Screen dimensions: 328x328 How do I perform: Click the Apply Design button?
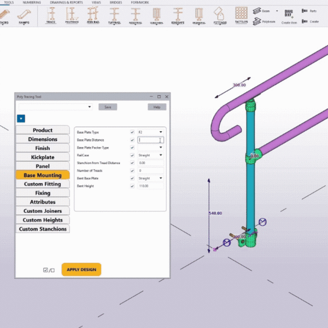(81, 270)
